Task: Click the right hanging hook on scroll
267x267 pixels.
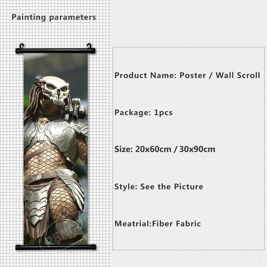Action: (89, 46)
